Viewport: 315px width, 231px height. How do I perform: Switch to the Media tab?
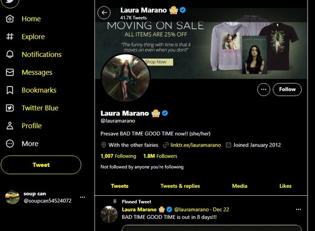[240, 186]
